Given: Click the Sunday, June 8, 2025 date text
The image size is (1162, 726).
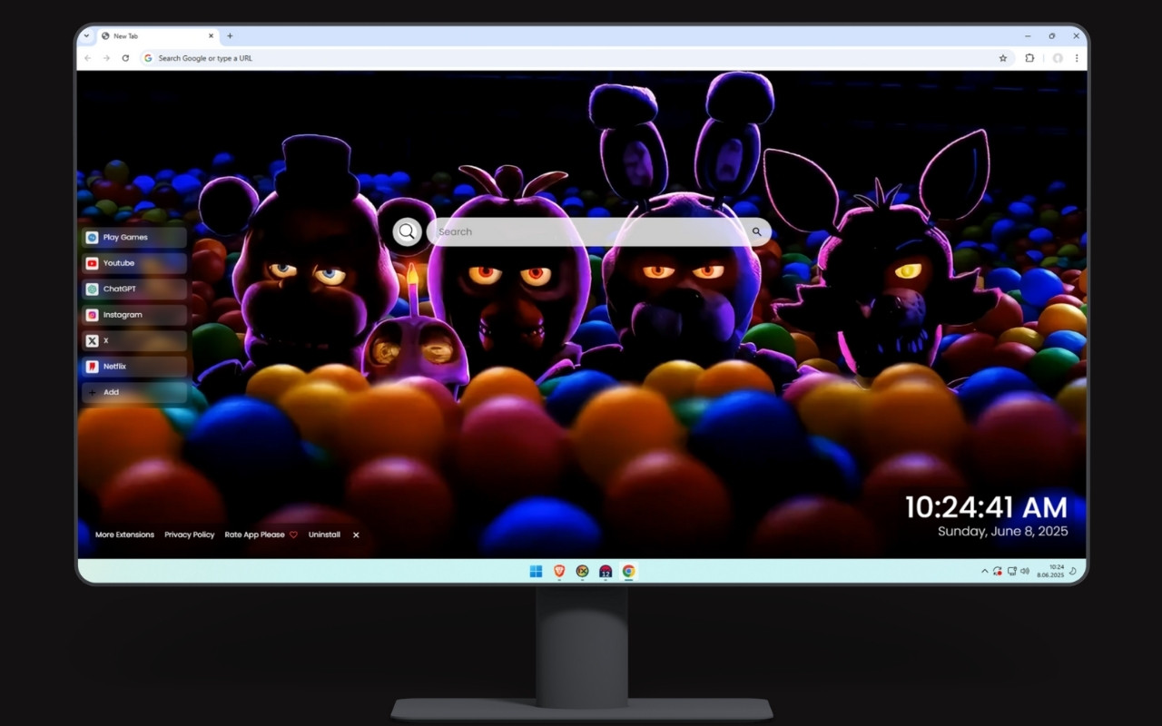Looking at the screenshot, I should (1003, 531).
